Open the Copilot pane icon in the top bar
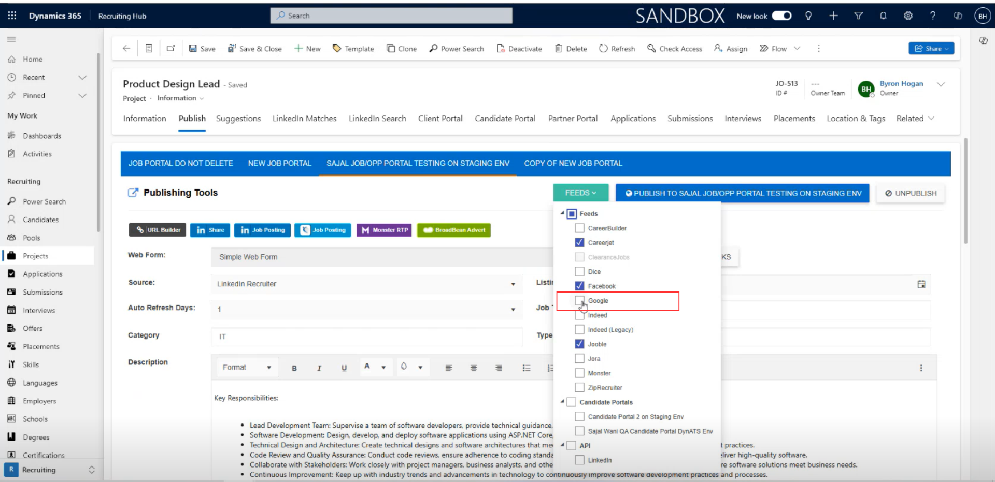 coord(958,16)
